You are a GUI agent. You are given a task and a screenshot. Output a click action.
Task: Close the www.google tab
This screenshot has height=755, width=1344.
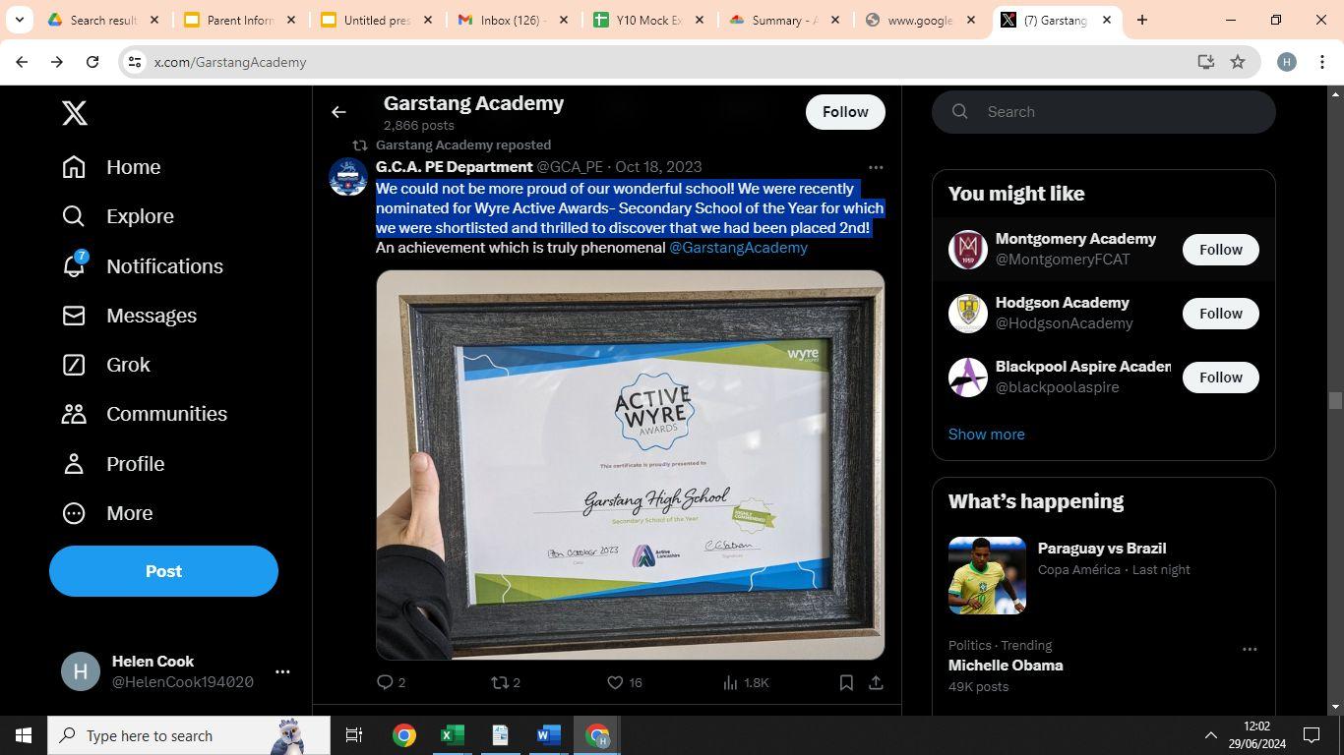coord(971,20)
